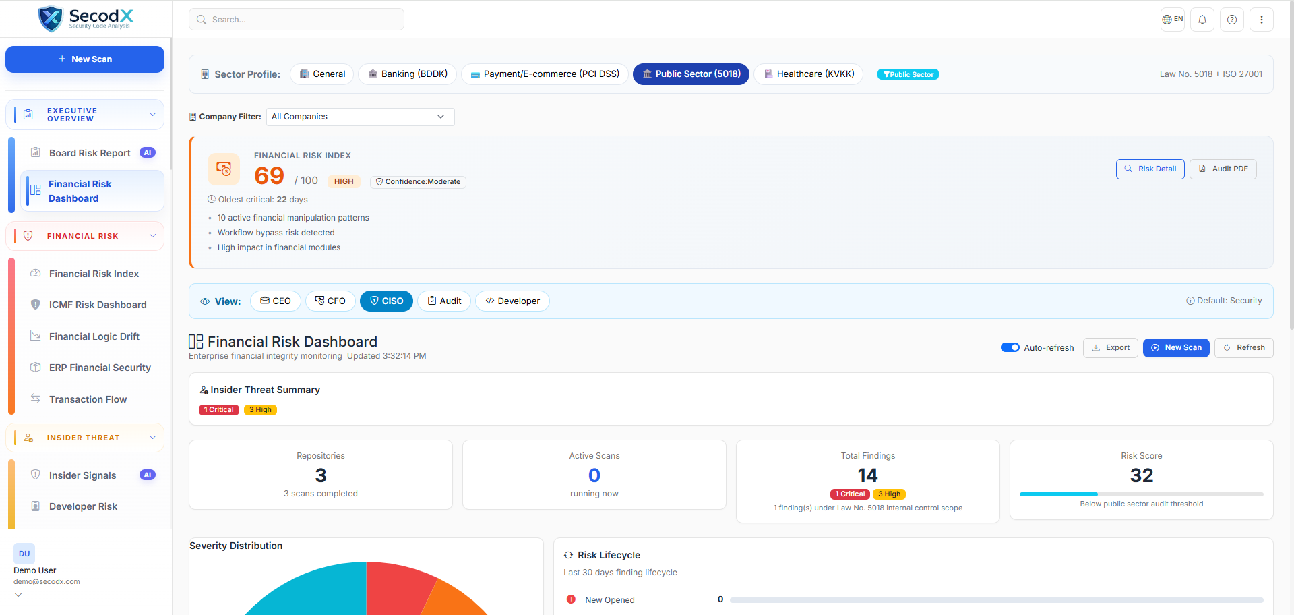Click the SecodX logo
The width and height of the screenshot is (1294, 615).
point(86,18)
